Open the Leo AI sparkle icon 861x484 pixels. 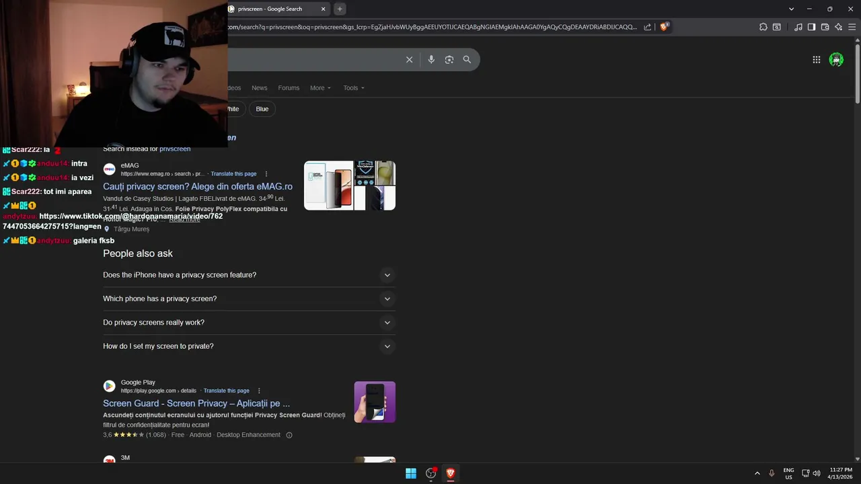coord(838,27)
